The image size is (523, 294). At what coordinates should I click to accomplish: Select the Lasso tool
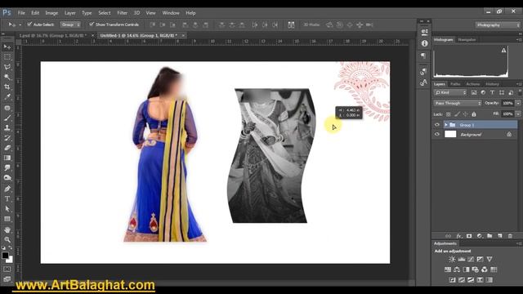pyautogui.click(x=7, y=67)
